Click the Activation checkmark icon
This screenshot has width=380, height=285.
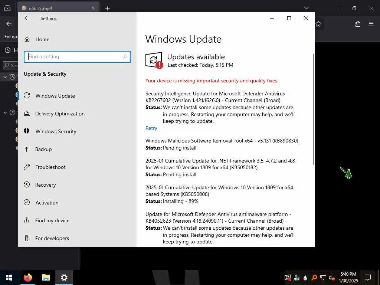pyautogui.click(x=27, y=202)
